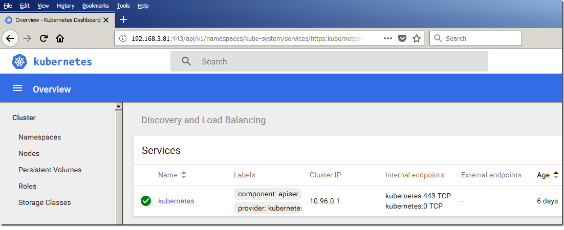564x230 pixels.
Task: Click the Discovery and Load Balancing heading
Action: [204, 120]
